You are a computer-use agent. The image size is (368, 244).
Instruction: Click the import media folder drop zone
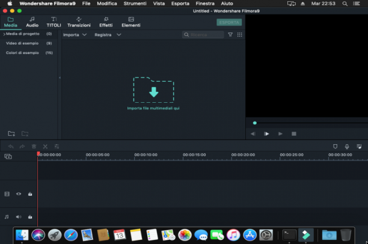[x=153, y=90]
